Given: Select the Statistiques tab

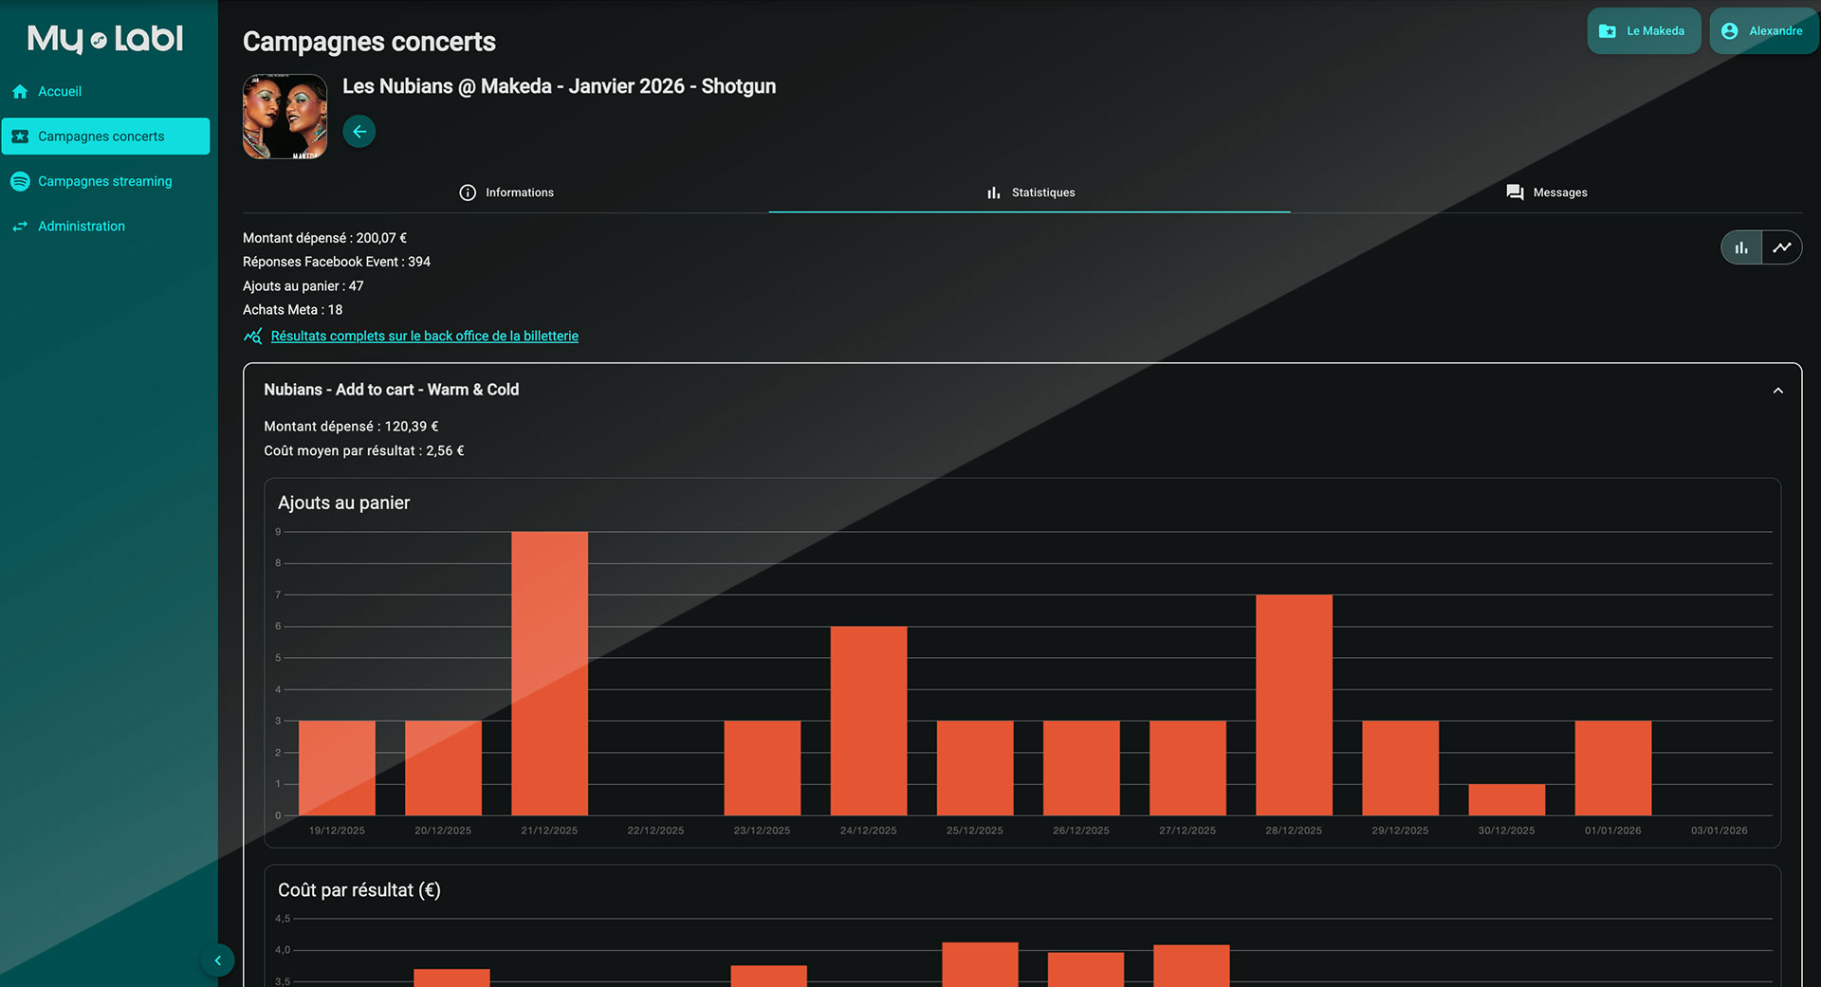Looking at the screenshot, I should 1030,192.
